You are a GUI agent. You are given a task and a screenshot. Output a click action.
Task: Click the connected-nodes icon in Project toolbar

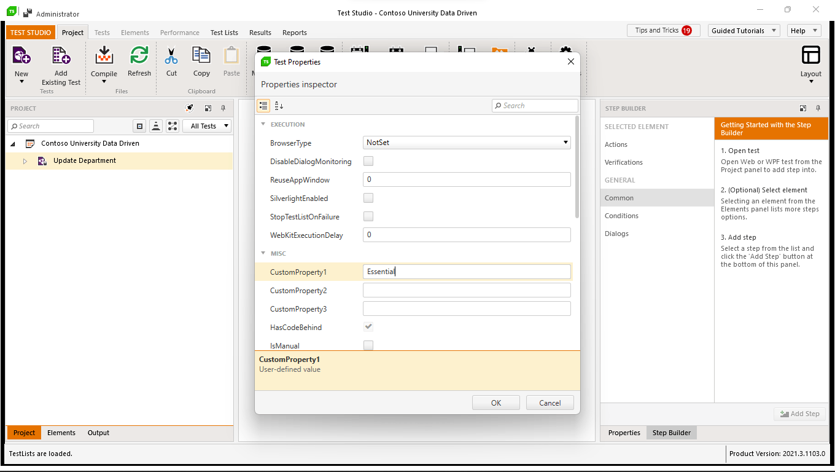173,126
